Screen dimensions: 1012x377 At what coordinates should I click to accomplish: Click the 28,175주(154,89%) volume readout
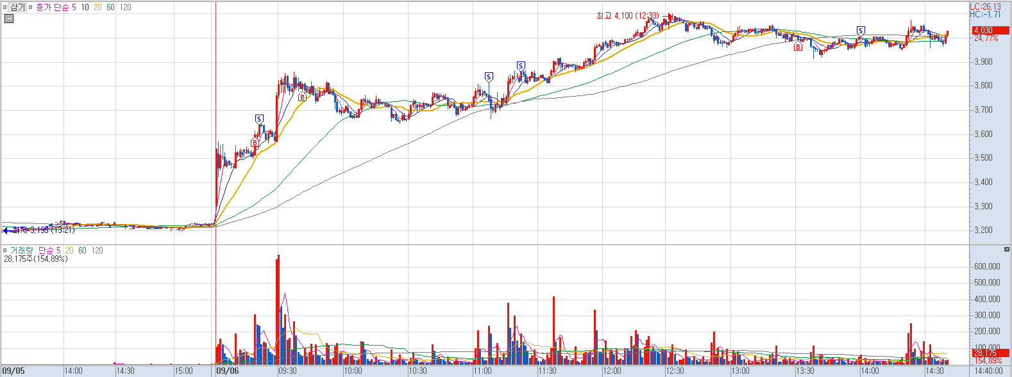tap(36, 259)
